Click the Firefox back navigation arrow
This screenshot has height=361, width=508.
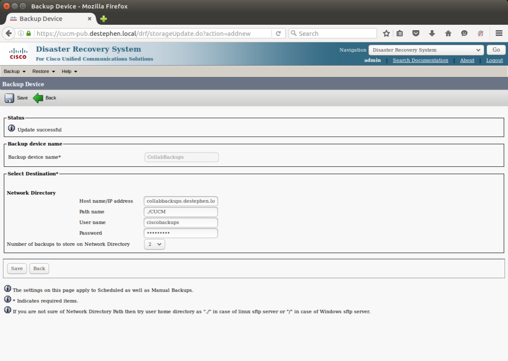pos(9,33)
